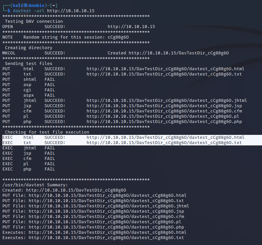The image size is (262, 245).
Task: Open the URL on the OPEN SUCCEED line
Action: click(131, 26)
